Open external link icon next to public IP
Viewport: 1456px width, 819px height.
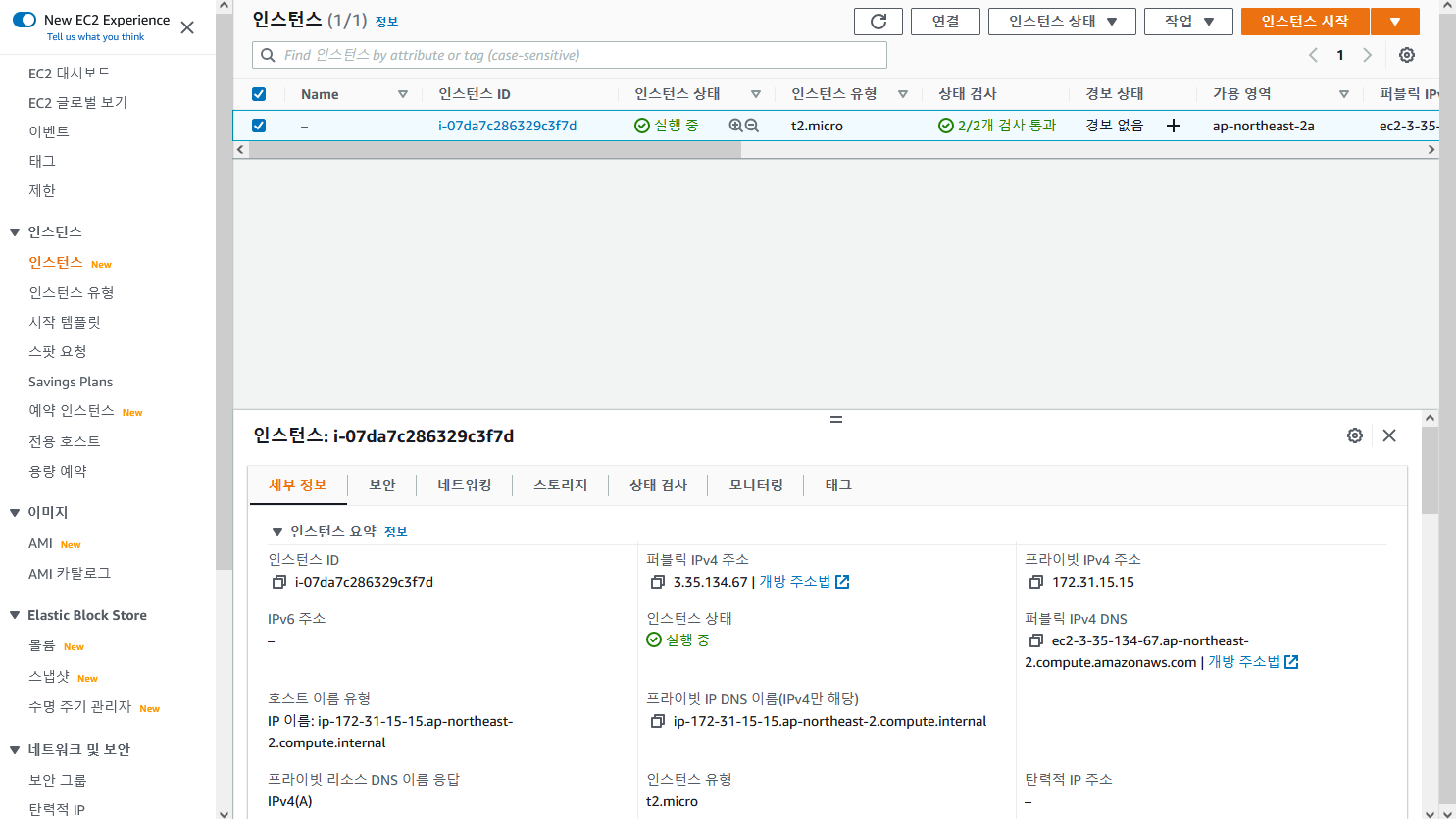(x=842, y=582)
